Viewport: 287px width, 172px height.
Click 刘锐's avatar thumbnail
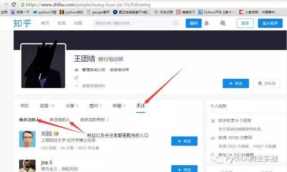pyautogui.click(x=27, y=139)
